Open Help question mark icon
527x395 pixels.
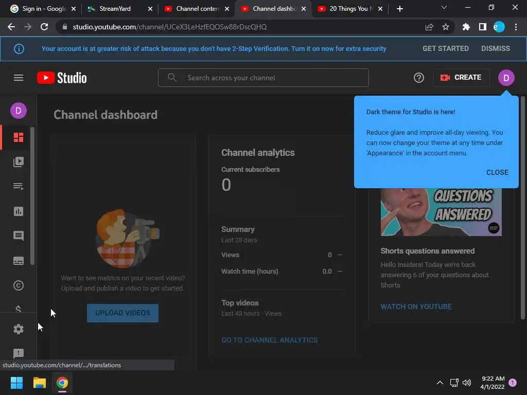tap(418, 78)
